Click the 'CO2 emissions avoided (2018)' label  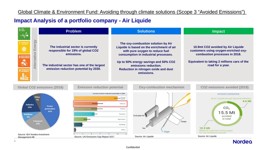(x=225, y=87)
